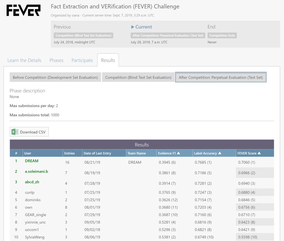This screenshot has height=241, width=284.
Task: Click the Results table title bar
Action: pyautogui.click(x=142, y=145)
